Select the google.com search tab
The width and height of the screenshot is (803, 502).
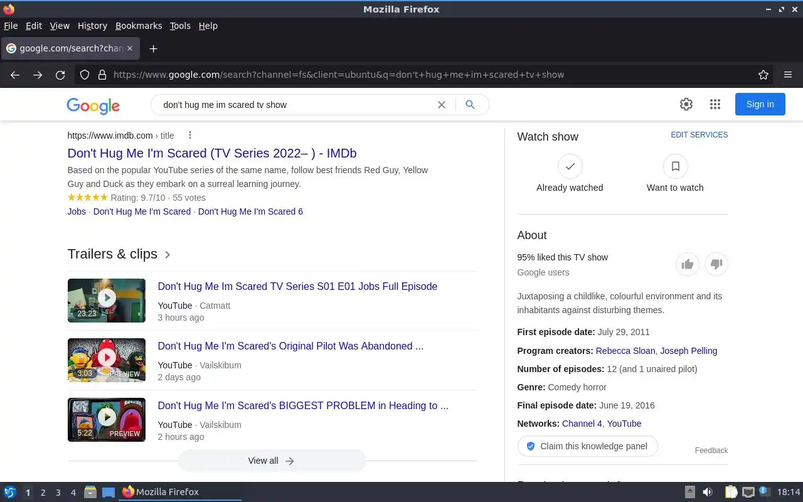coord(69,48)
